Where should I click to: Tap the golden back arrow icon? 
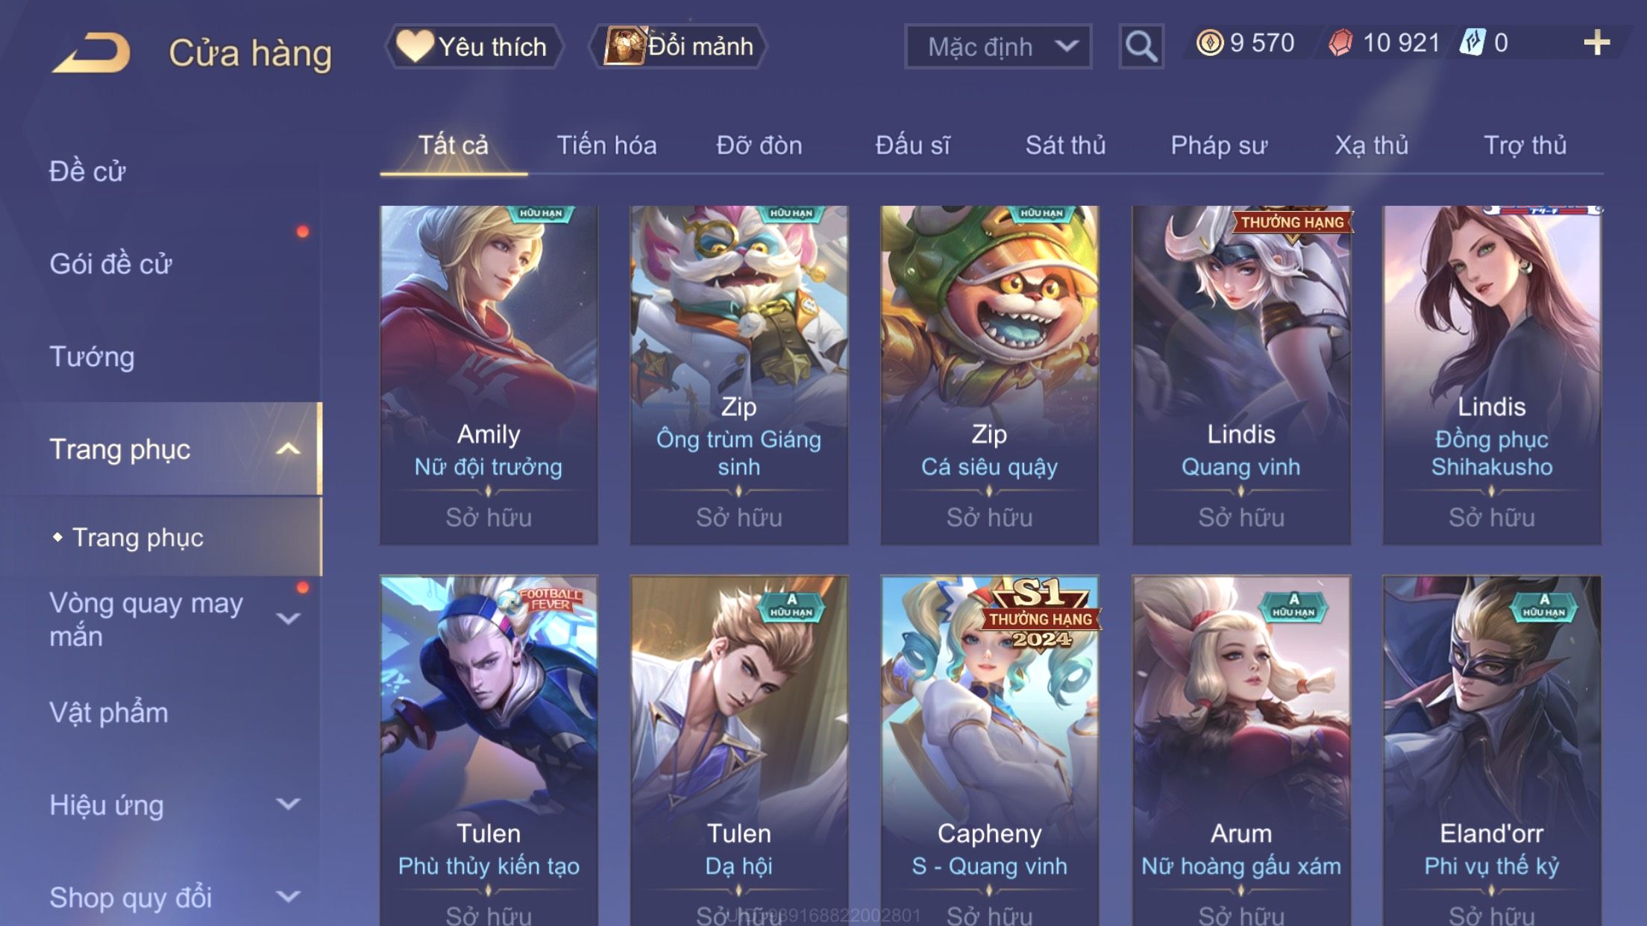tap(91, 52)
